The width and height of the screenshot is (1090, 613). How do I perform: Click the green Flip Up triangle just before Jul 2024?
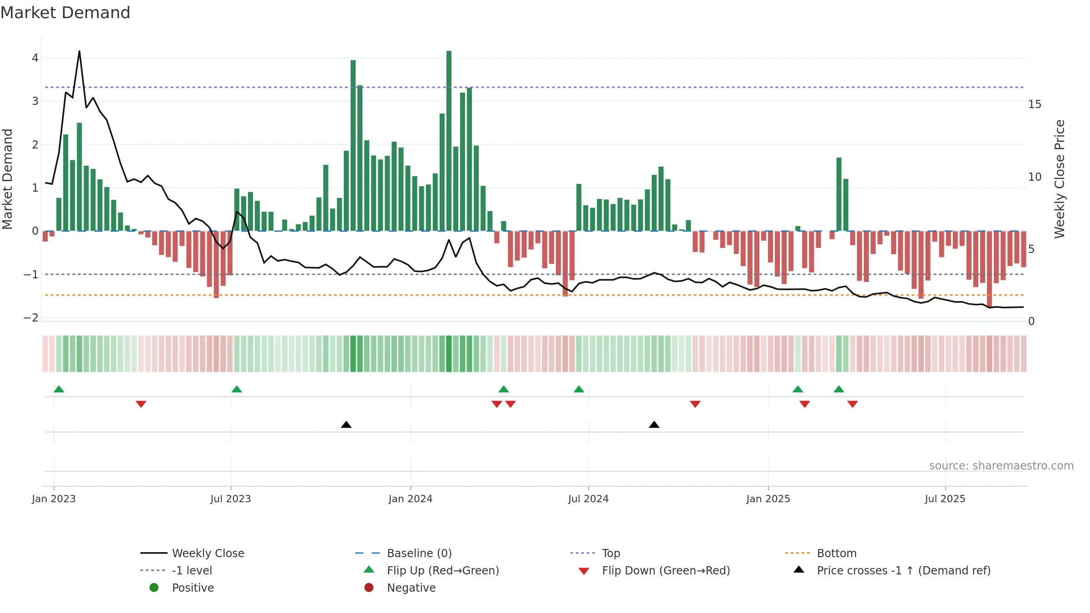(579, 389)
